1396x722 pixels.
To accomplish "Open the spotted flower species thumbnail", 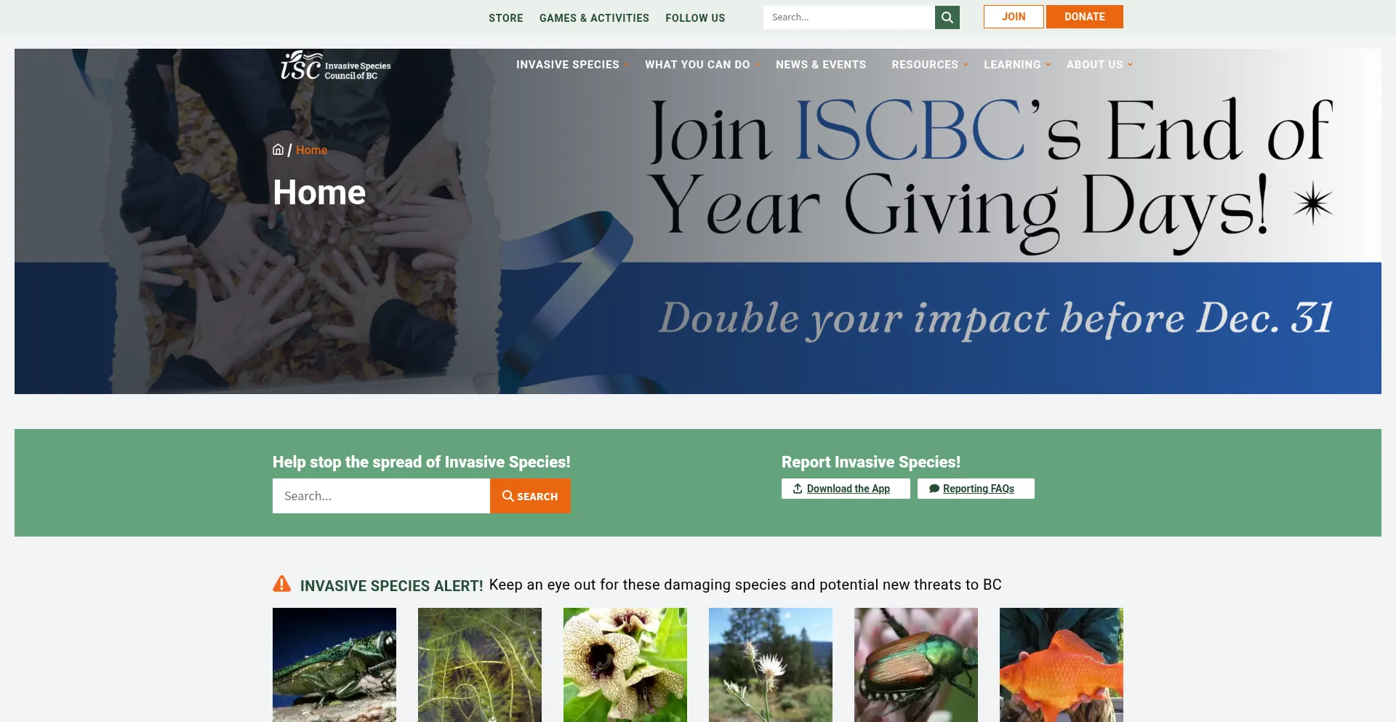I will 625,665.
